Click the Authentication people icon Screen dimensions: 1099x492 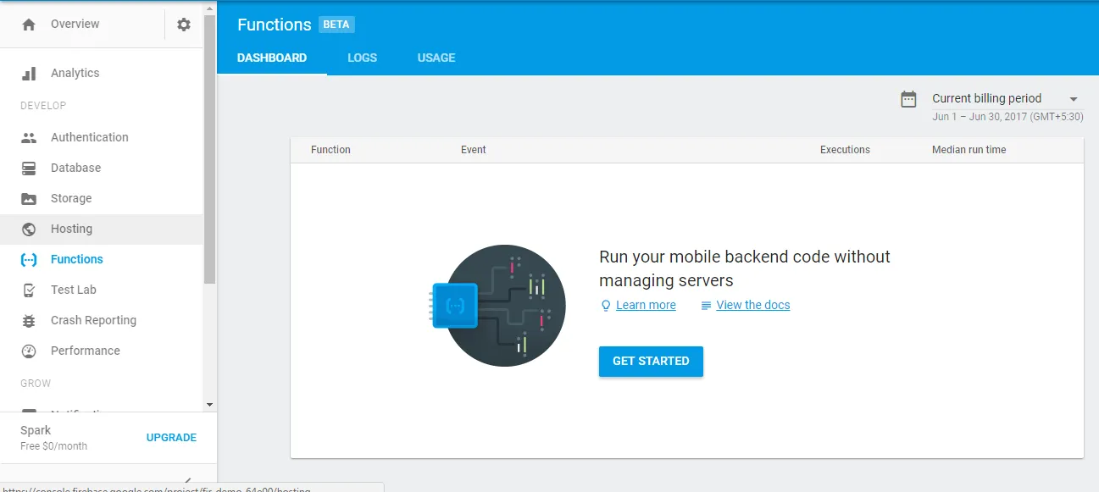point(29,137)
